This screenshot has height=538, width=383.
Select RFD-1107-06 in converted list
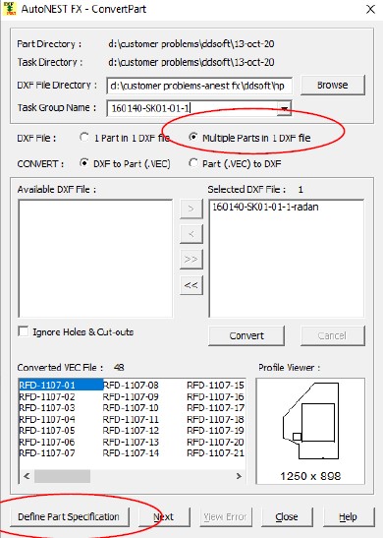47,442
